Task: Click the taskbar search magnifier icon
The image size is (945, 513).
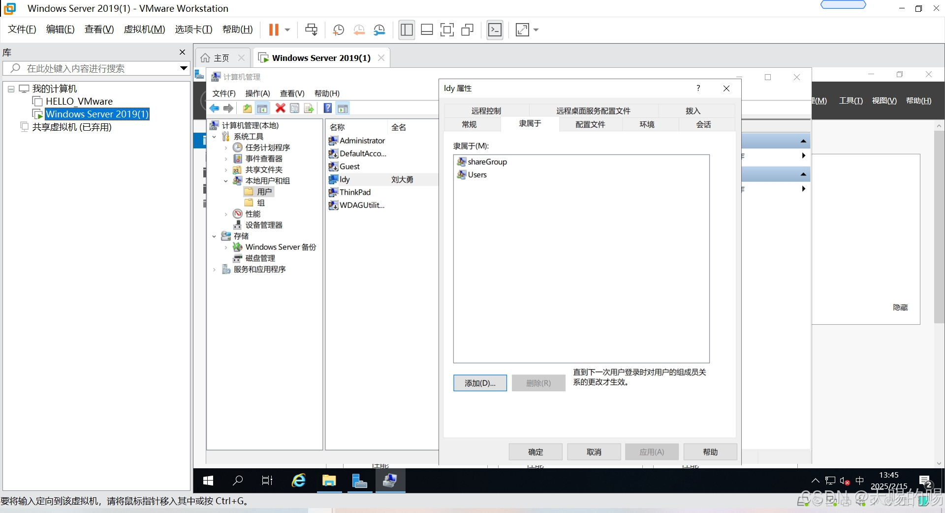Action: pyautogui.click(x=238, y=481)
